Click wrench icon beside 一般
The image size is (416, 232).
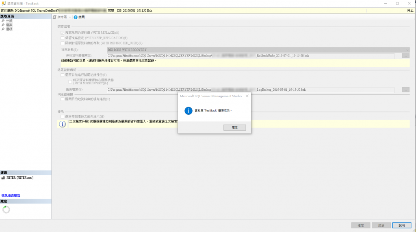click(x=3, y=21)
